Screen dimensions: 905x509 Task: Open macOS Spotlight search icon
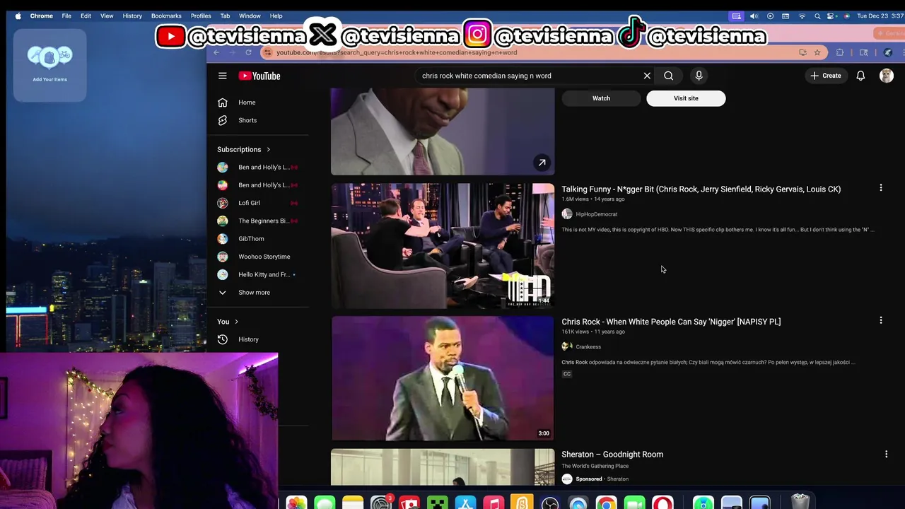817,16
